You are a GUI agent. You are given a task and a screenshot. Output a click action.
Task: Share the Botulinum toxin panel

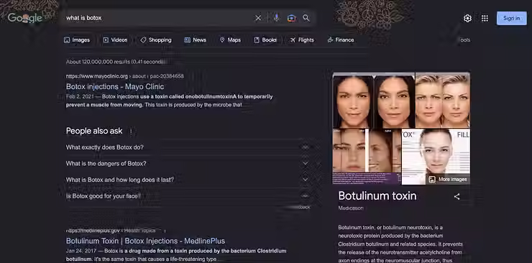(x=457, y=196)
